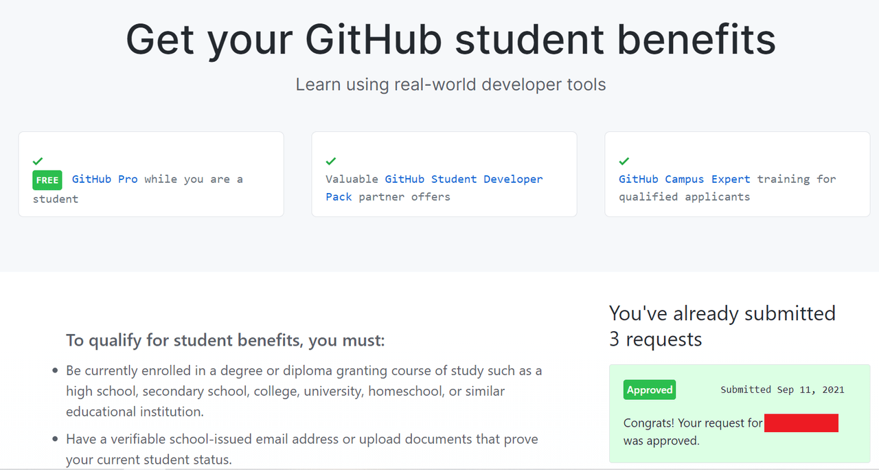Click the green Approved status badge
The width and height of the screenshot is (879, 470).
coord(650,390)
